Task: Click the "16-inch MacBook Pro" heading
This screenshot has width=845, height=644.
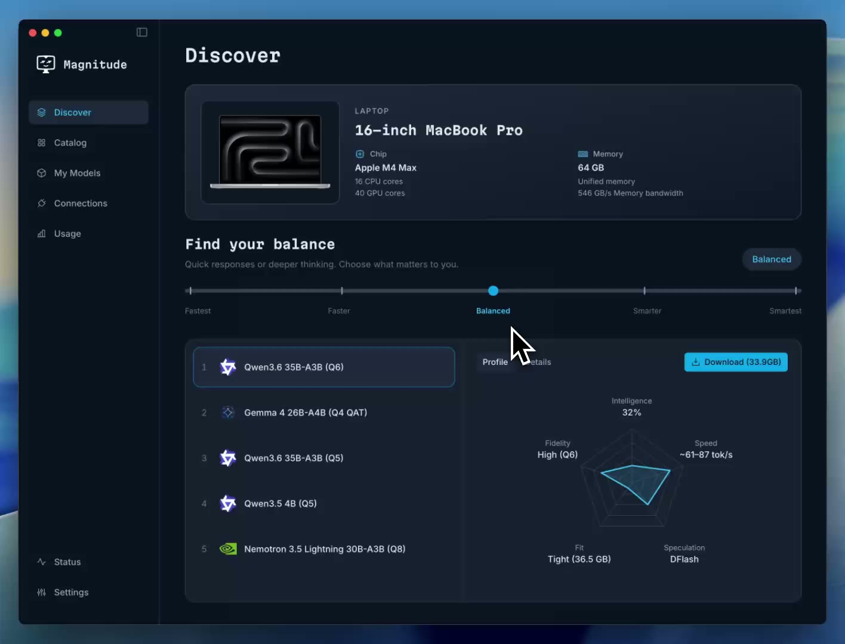Action: [439, 131]
